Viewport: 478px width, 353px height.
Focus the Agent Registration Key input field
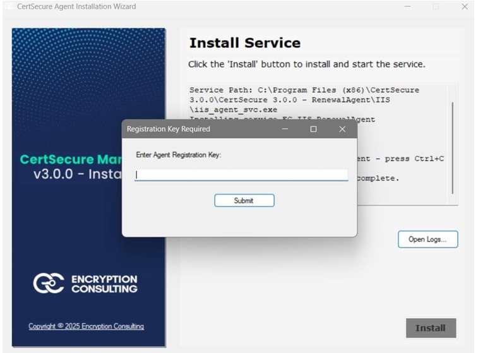pyautogui.click(x=241, y=175)
